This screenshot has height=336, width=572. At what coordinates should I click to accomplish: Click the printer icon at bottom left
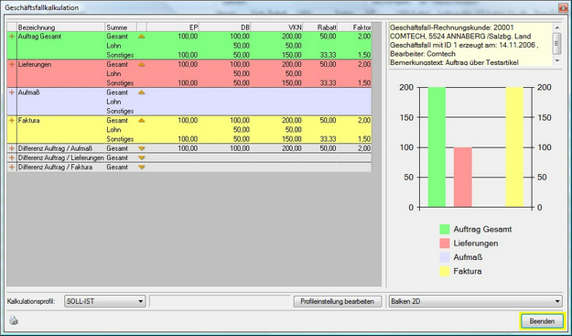coord(14,320)
